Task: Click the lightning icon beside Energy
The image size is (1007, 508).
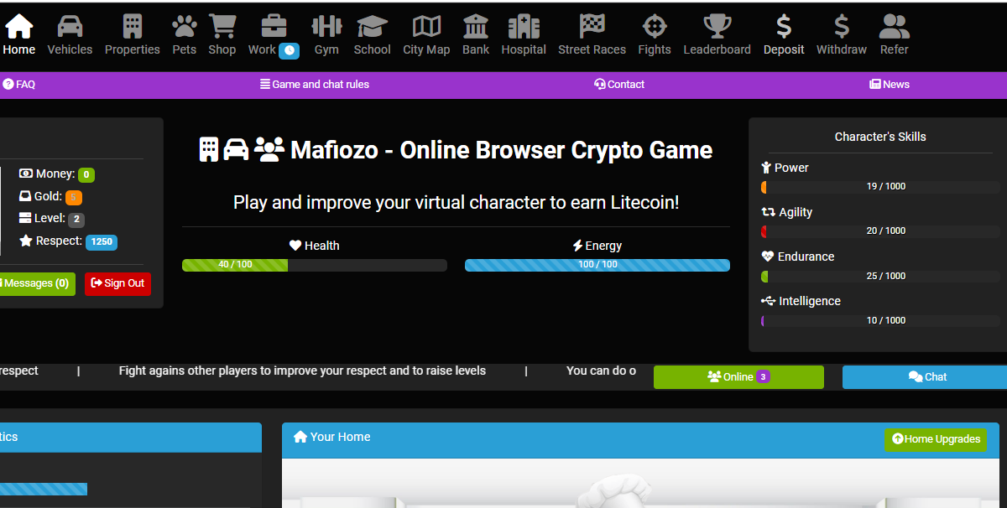Action: (x=577, y=246)
